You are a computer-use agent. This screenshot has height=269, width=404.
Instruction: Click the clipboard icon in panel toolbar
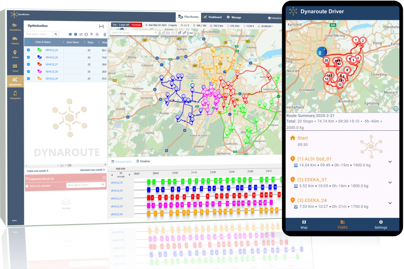pos(92,34)
